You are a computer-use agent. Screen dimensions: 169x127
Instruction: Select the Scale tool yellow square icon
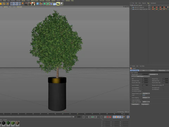coord(1,4)
